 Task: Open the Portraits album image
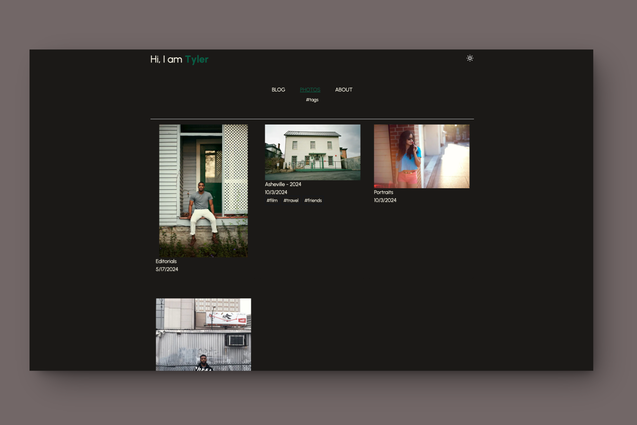tap(421, 156)
